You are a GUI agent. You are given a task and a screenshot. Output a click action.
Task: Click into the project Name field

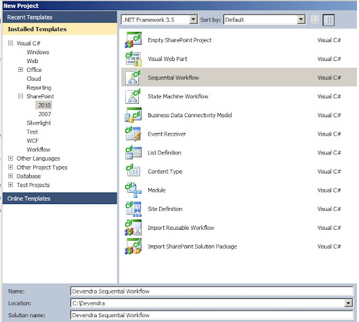212,291
